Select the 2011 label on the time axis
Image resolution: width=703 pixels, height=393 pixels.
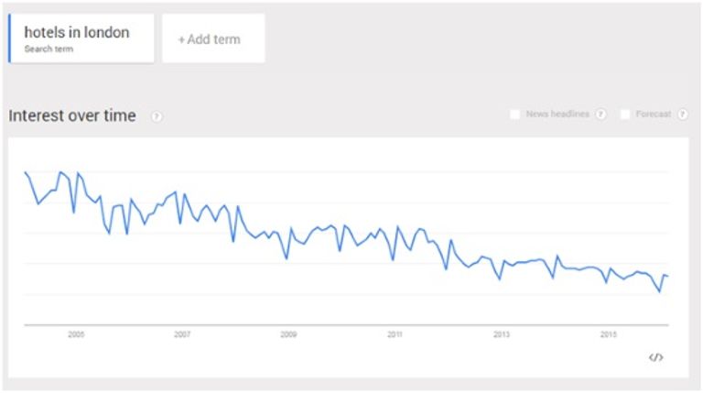click(x=395, y=334)
